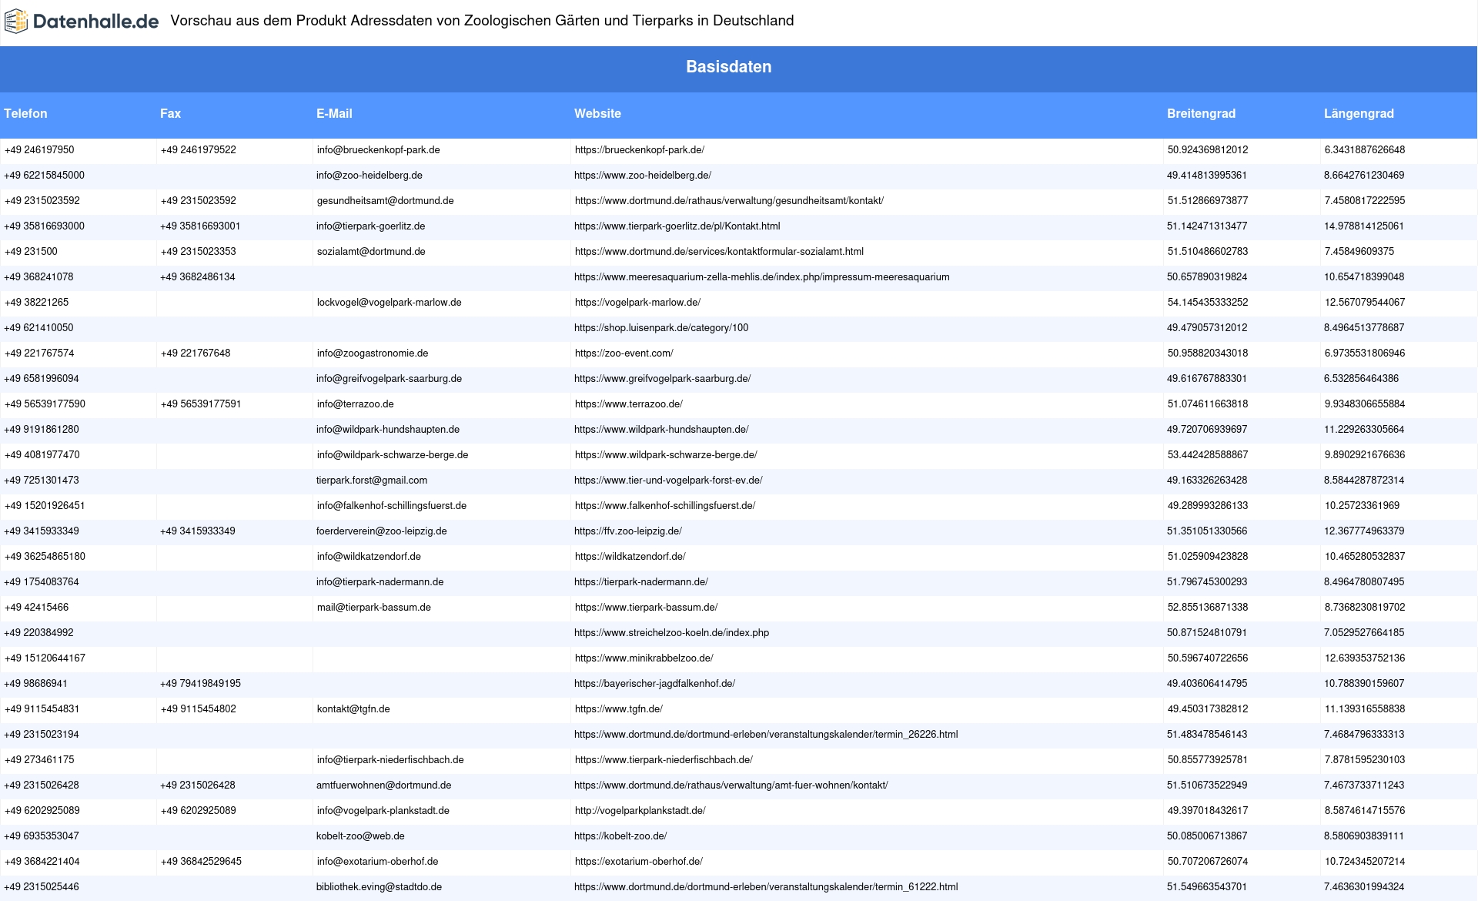Open the wildkatzendorf.de website link
This screenshot has height=901, width=1478.
pyautogui.click(x=630, y=557)
